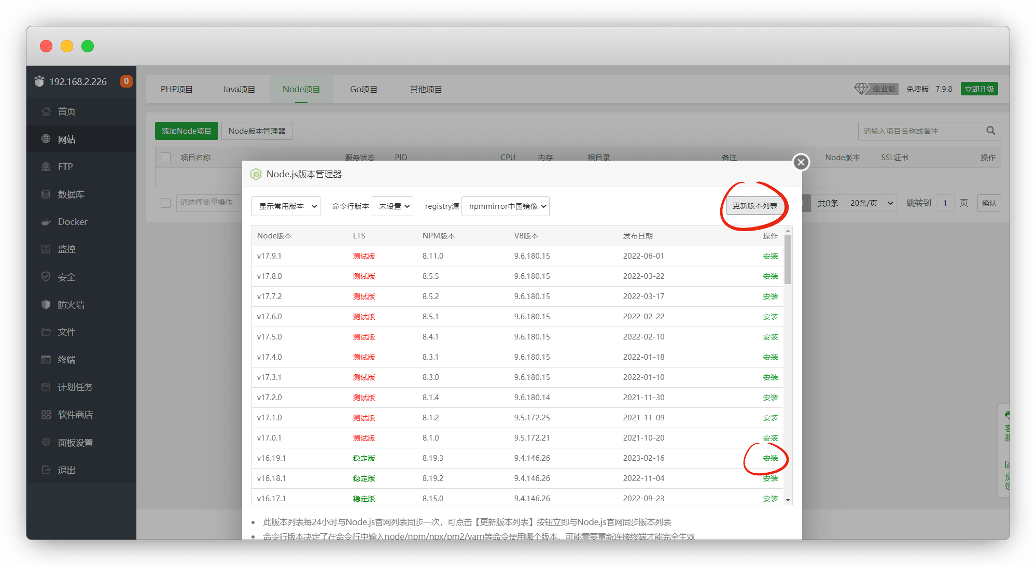Open the terminal icon in sidebar
Viewport: 1036px width, 566px height.
(x=46, y=360)
